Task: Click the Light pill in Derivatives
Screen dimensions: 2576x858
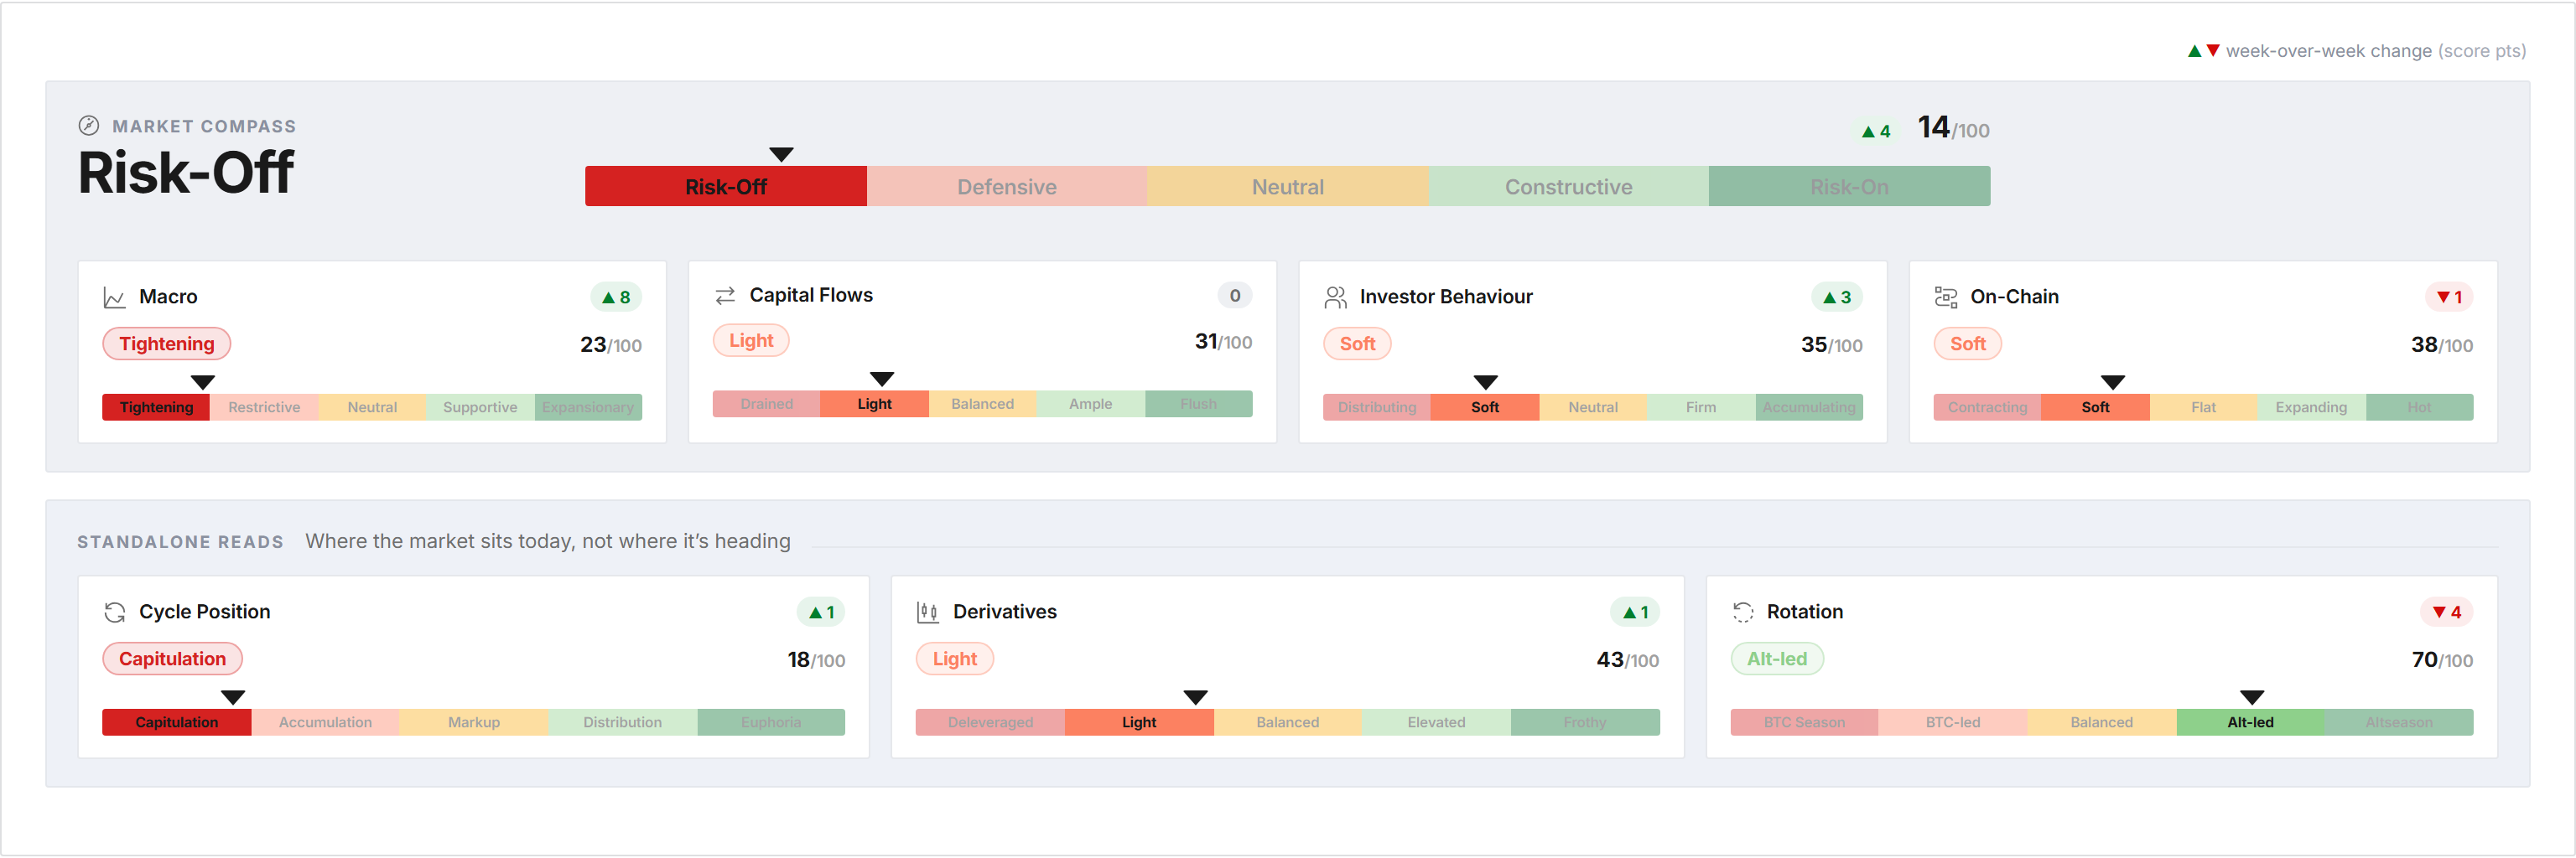Action: (954, 659)
